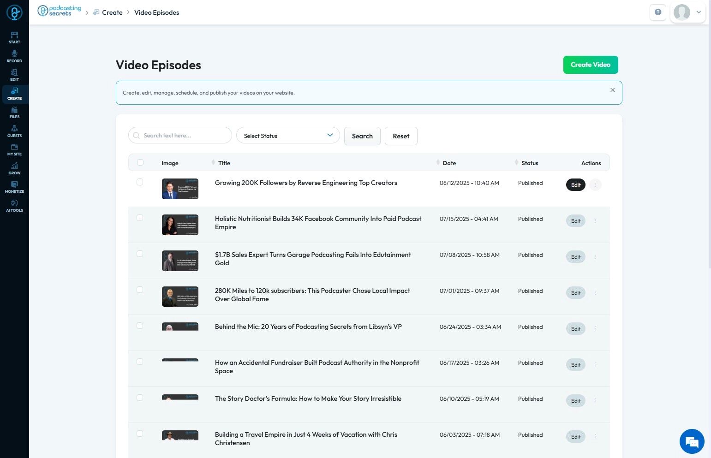Tick the select-all checkbox in table header
711x458 pixels.
pyautogui.click(x=140, y=162)
